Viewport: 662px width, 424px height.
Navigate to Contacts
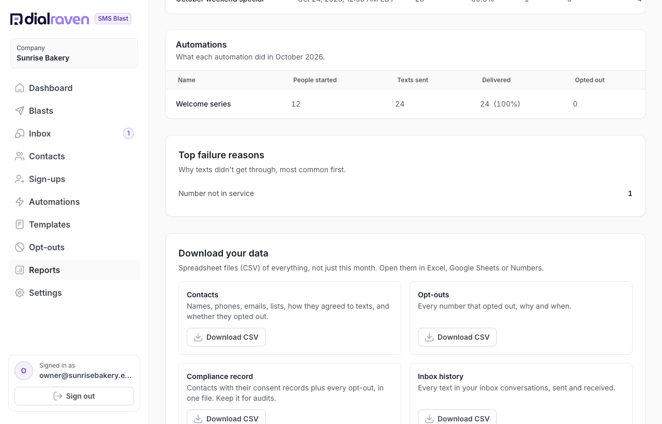point(74,156)
